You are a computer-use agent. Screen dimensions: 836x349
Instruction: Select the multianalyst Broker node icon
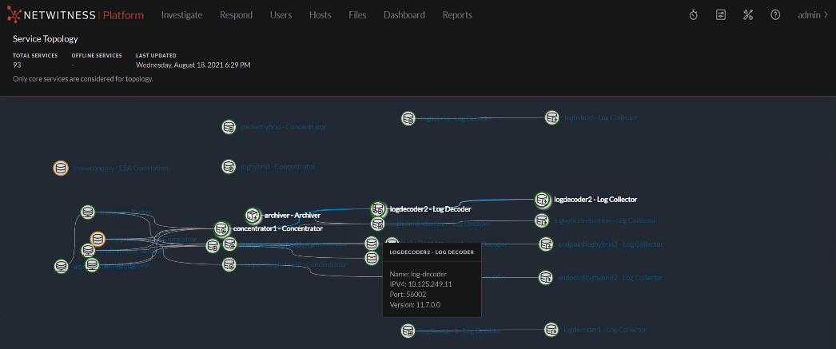coord(88,250)
